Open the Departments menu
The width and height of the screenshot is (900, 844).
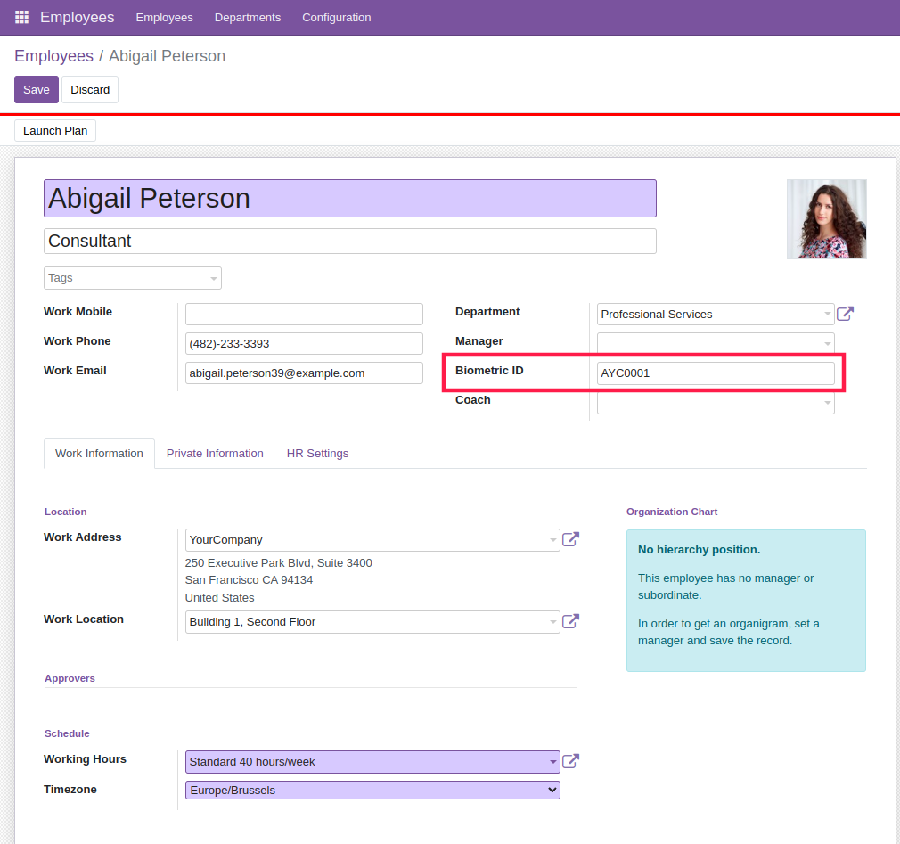248,18
